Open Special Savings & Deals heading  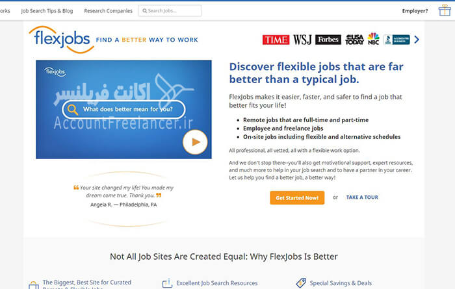341,283
